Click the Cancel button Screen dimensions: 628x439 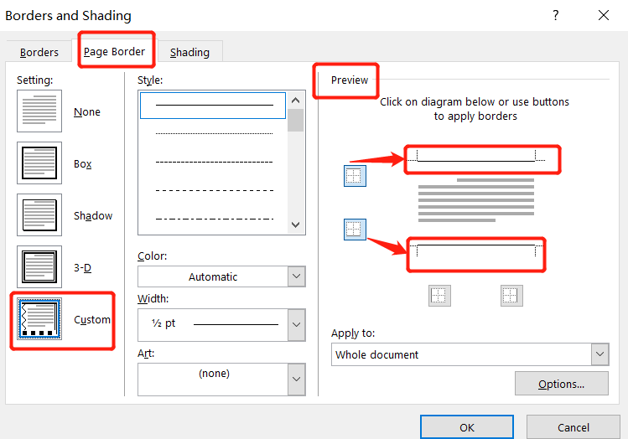tap(574, 427)
